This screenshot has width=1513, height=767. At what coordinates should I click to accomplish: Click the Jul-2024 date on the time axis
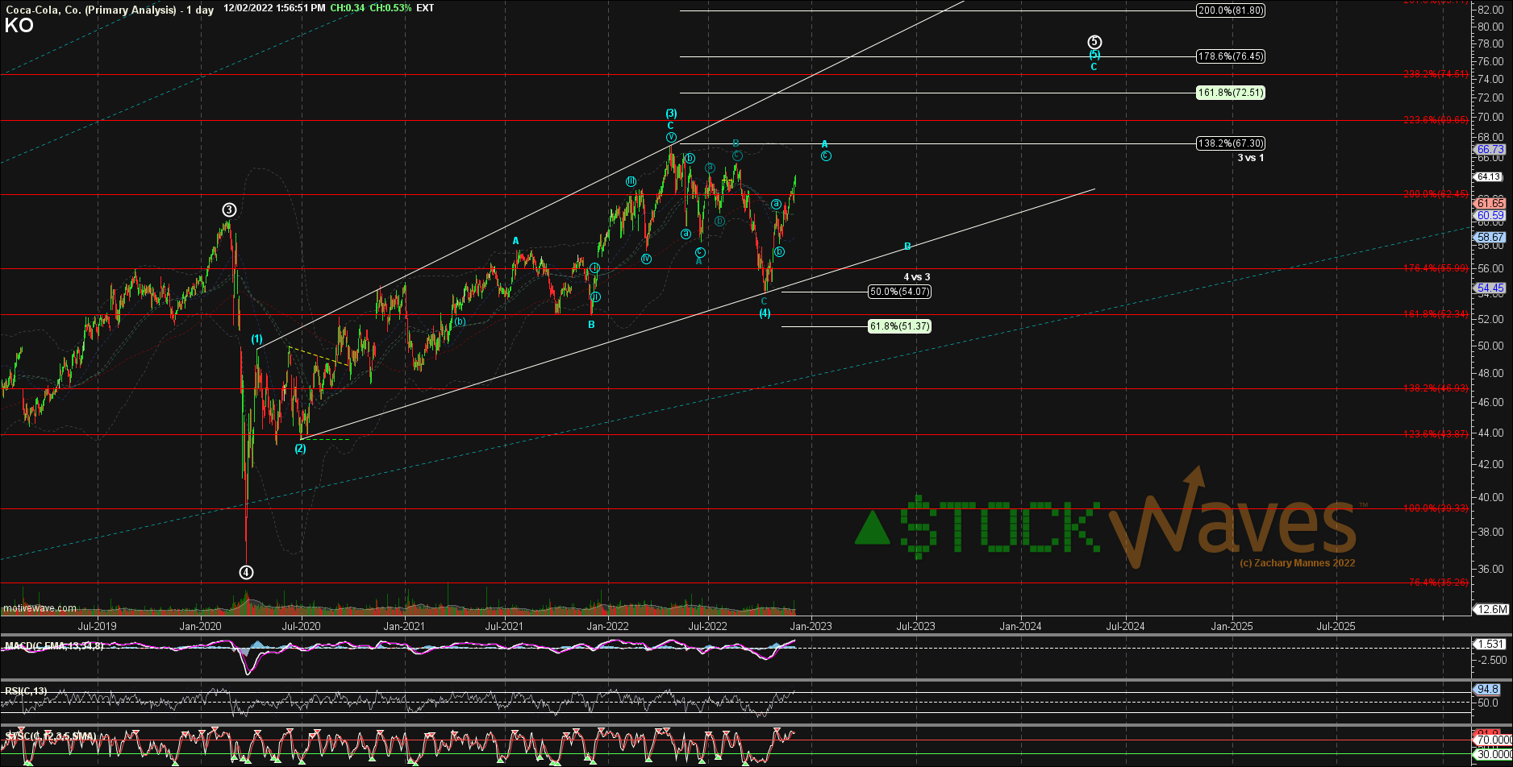click(x=1124, y=626)
